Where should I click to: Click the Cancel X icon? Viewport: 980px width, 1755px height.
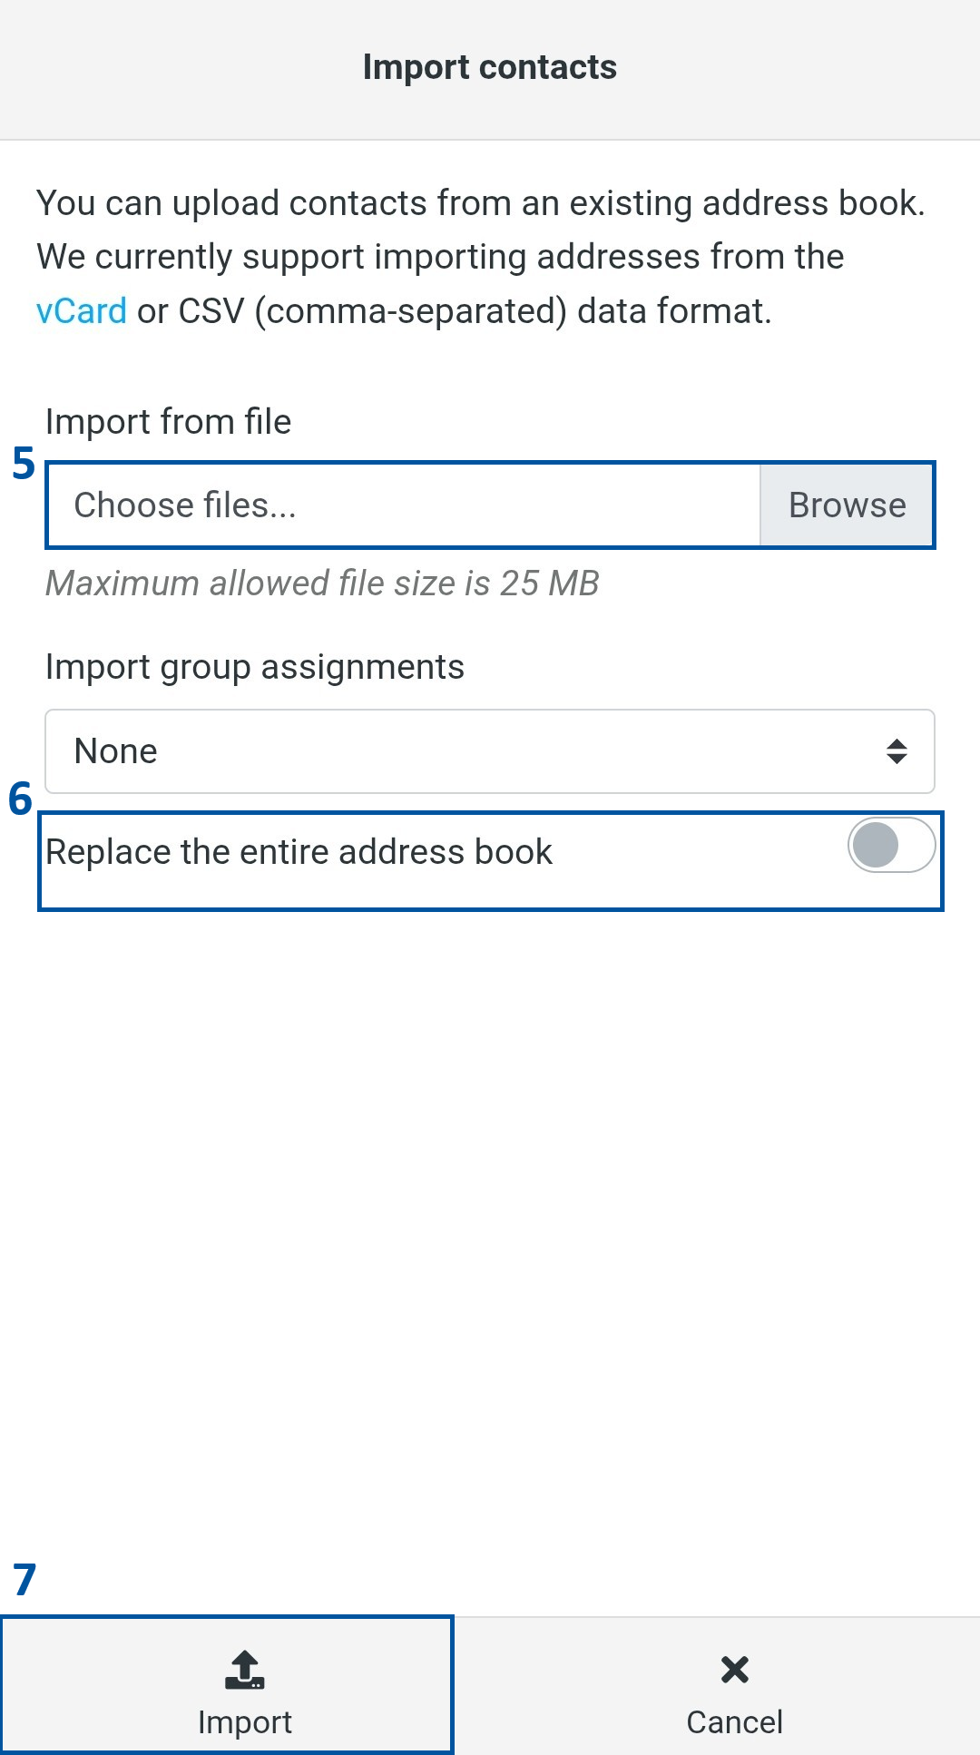click(735, 1670)
